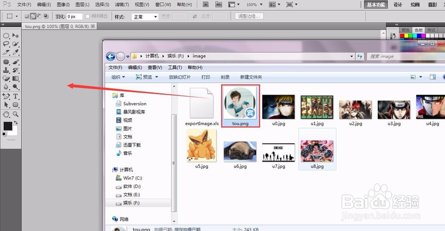
Task: Launch Mini Bridge with Mb button
Action: [218, 4]
